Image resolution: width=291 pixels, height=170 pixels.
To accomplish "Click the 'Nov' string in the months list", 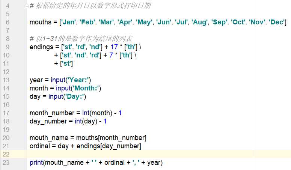I will 257,22.
